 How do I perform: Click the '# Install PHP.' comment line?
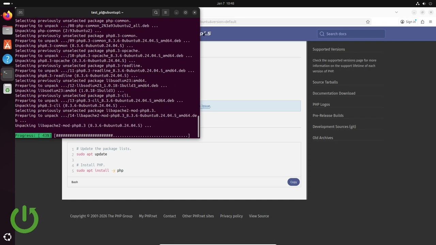(x=91, y=165)
